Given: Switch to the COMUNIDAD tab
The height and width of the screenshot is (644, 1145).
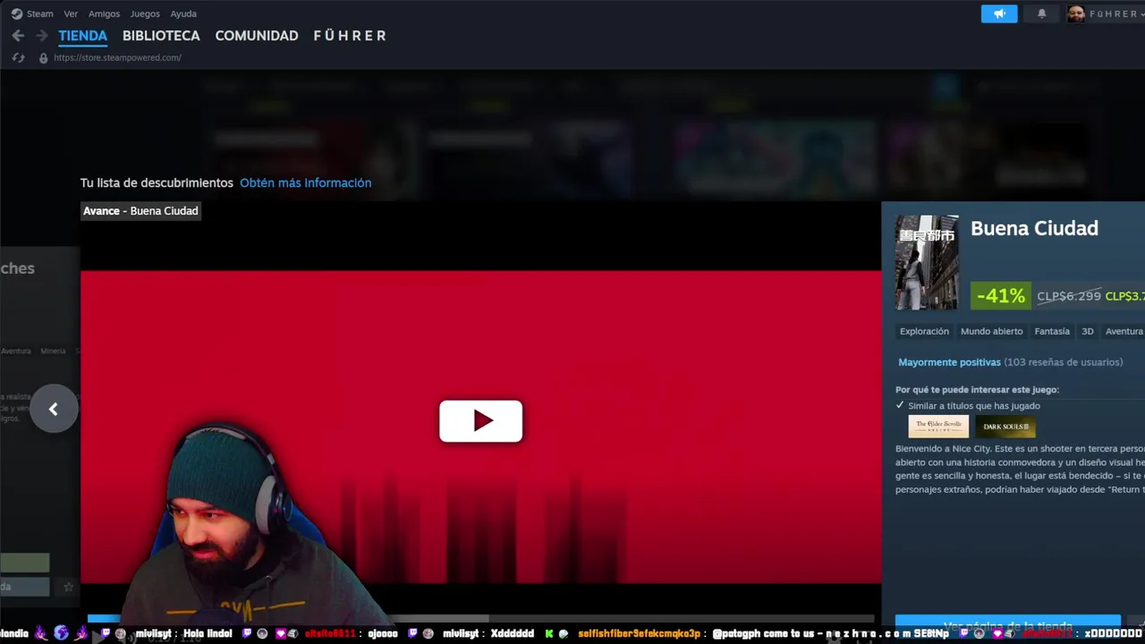Looking at the screenshot, I should pos(257,36).
